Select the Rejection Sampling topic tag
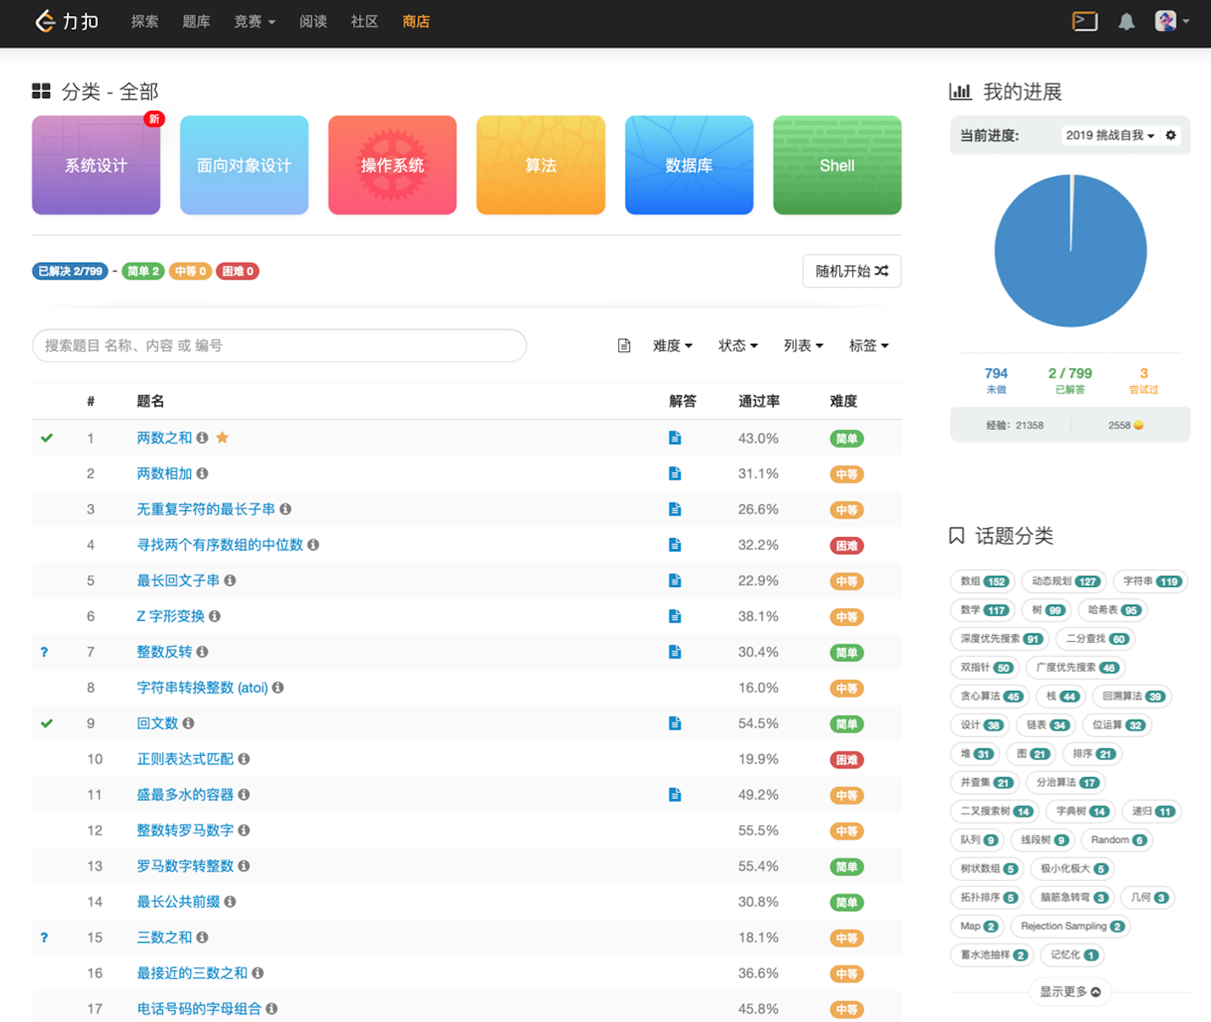The image size is (1211, 1022). 1073,926
